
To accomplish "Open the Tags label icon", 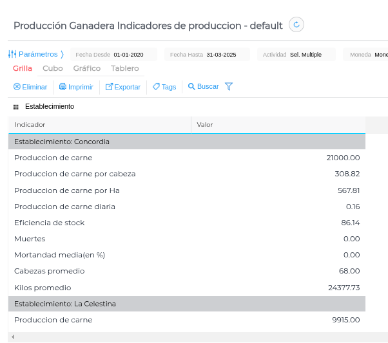I will coord(156,87).
